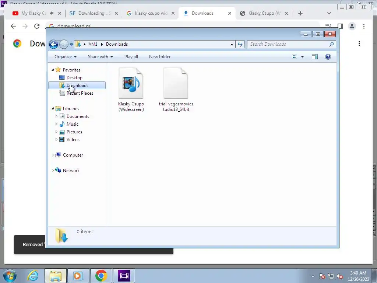Viewport: 377px width, 283px height.
Task: Select Network in the navigation pane
Action: click(x=71, y=171)
